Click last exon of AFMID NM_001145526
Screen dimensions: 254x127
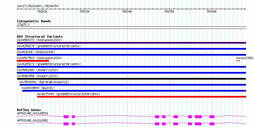click(x=212, y=117)
